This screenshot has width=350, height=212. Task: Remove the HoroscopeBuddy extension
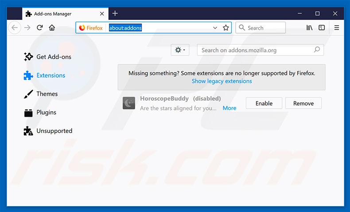coord(303,103)
